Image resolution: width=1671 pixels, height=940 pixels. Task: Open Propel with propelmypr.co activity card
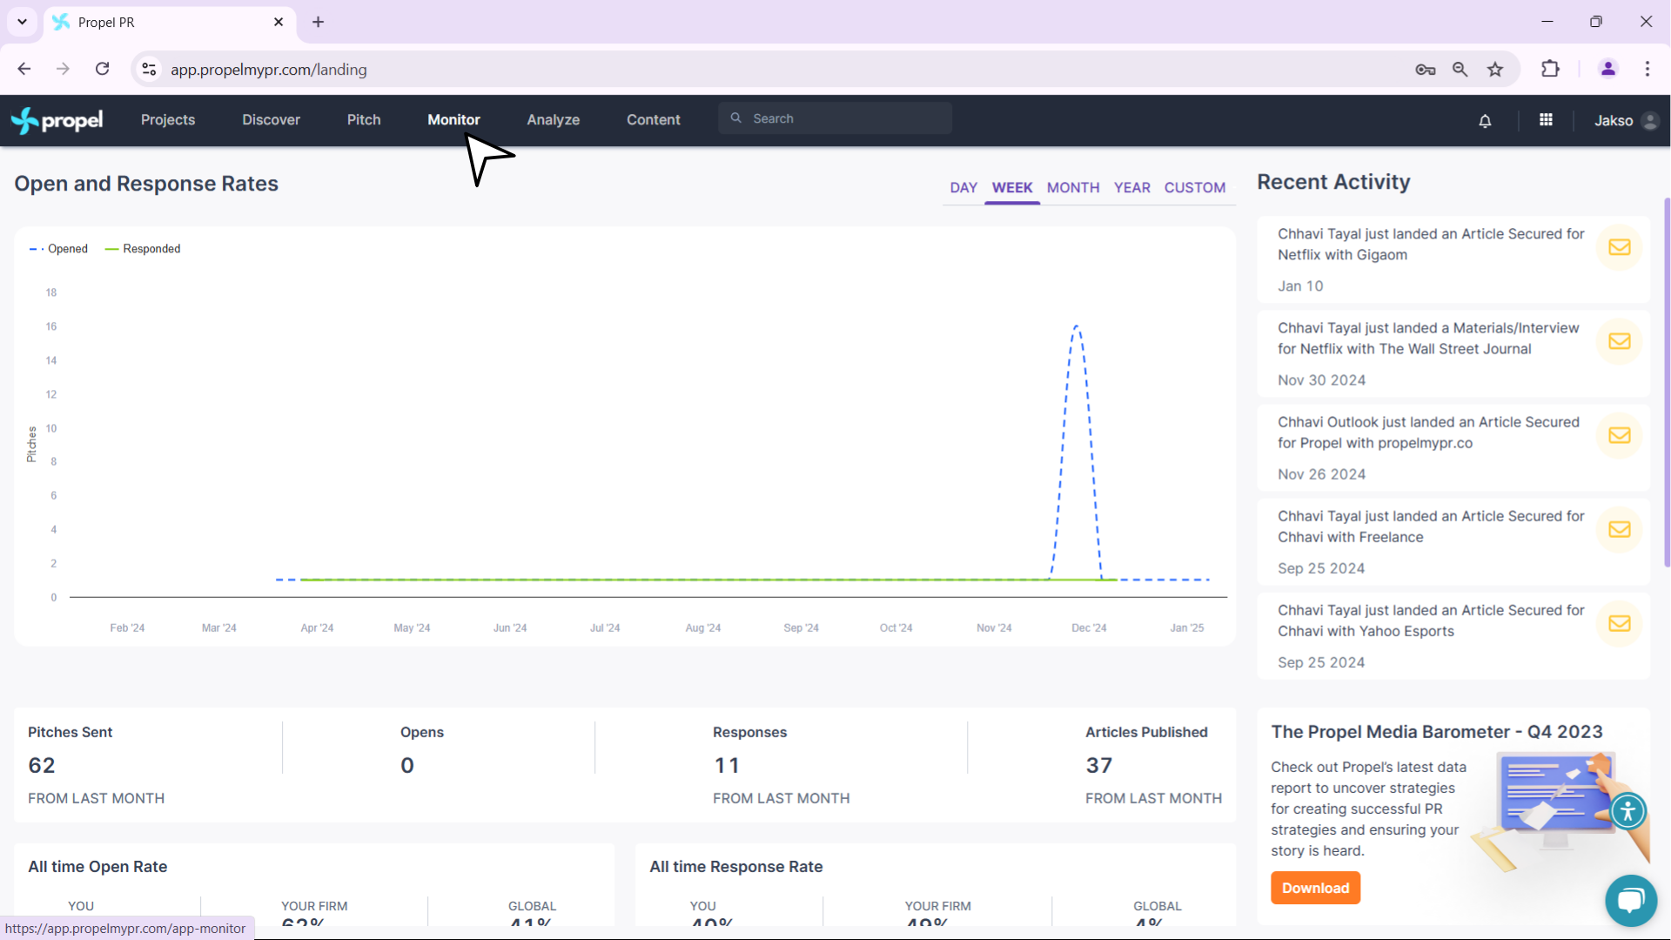pyautogui.click(x=1453, y=447)
